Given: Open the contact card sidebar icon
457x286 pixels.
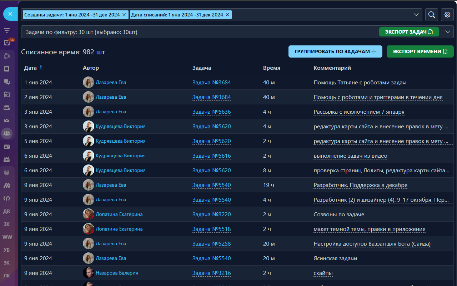Looking at the screenshot, I should pyautogui.click(x=7, y=146).
